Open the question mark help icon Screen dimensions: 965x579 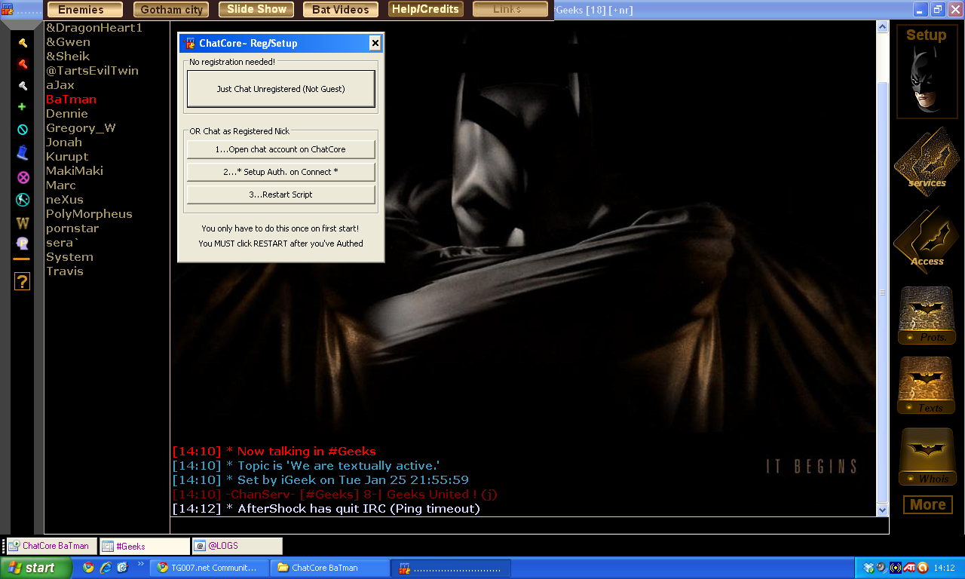[23, 282]
